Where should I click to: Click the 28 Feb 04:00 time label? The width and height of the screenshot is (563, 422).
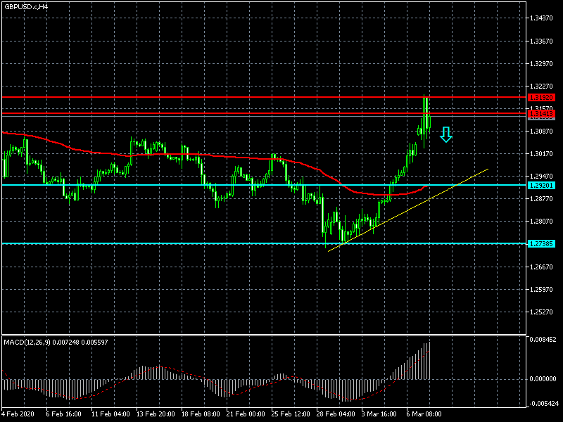pos(334,414)
